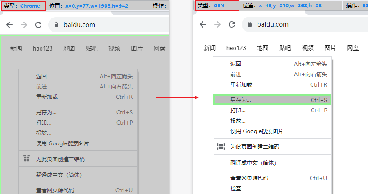Open the hao123 link in the right page
The height and width of the screenshot is (194, 368).
236,48
